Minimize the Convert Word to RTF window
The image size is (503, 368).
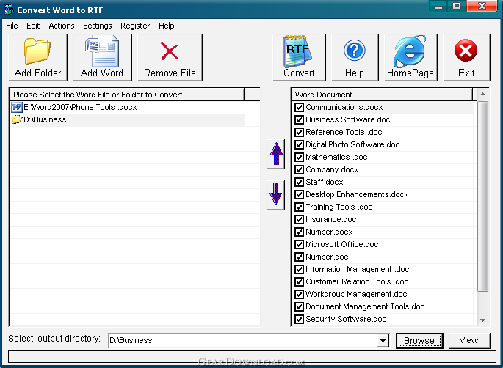(438, 7)
